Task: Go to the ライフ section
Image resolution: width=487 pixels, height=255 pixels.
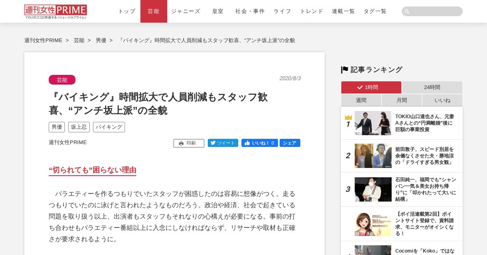Action: (282, 11)
